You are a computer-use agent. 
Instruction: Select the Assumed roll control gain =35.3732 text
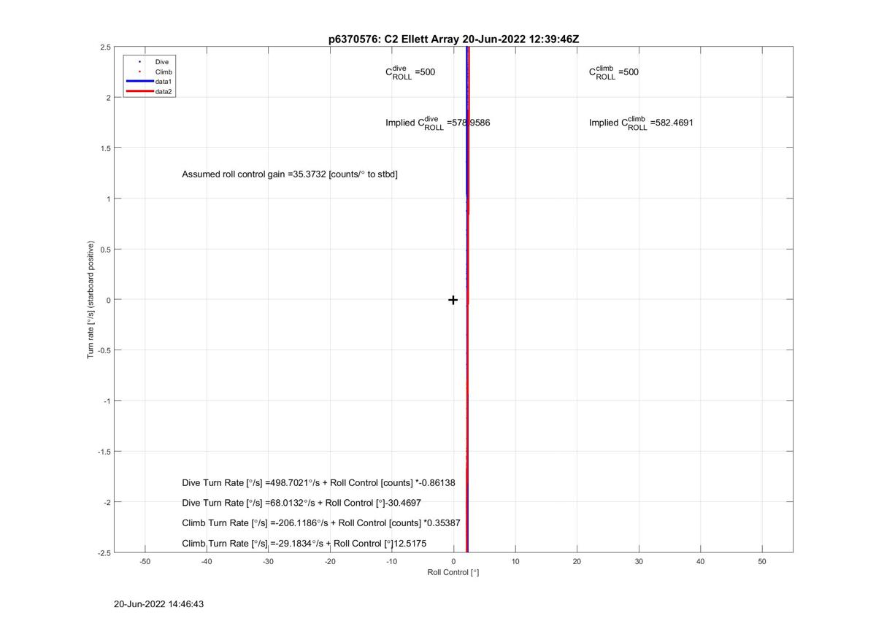coord(290,174)
